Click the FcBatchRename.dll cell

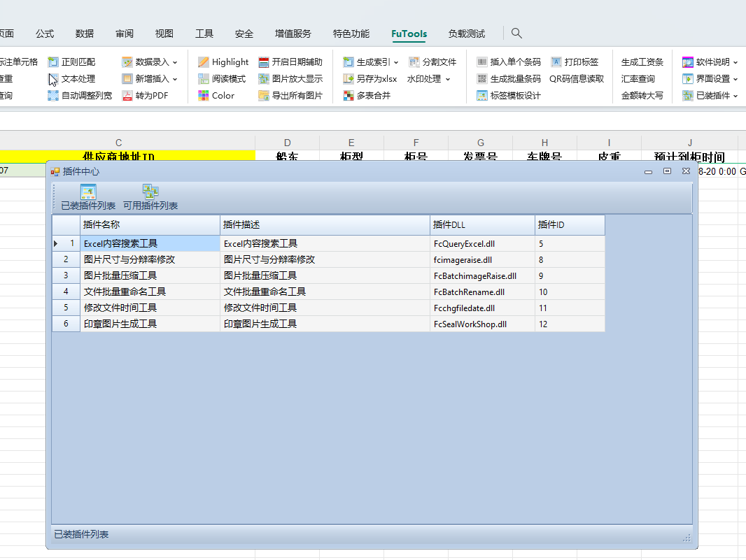click(482, 292)
